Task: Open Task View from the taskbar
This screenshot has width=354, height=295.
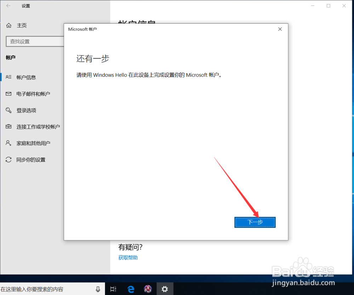Action: pos(113,289)
